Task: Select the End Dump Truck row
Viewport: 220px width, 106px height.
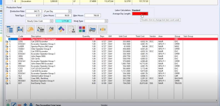Action: point(112,83)
